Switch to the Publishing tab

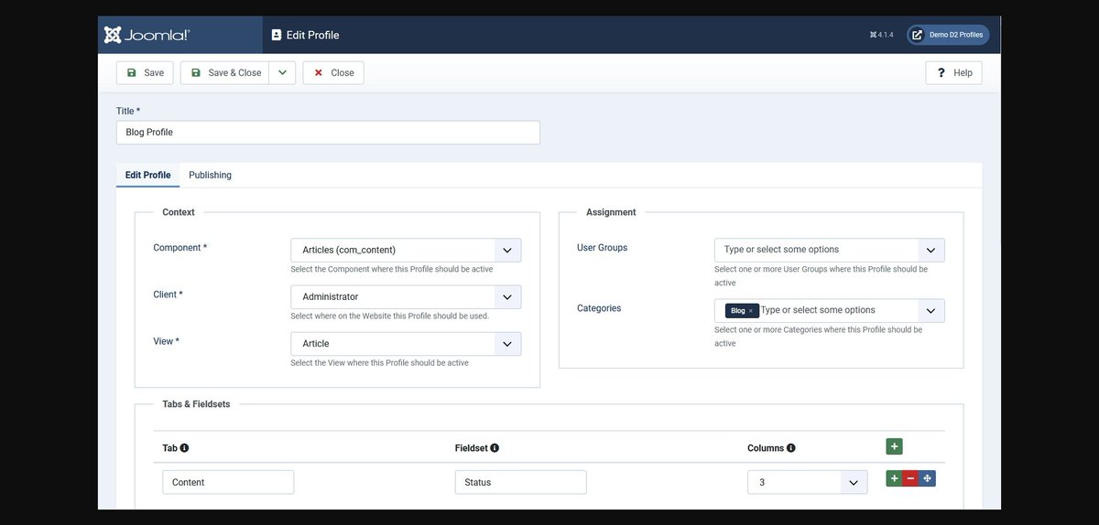coord(210,175)
